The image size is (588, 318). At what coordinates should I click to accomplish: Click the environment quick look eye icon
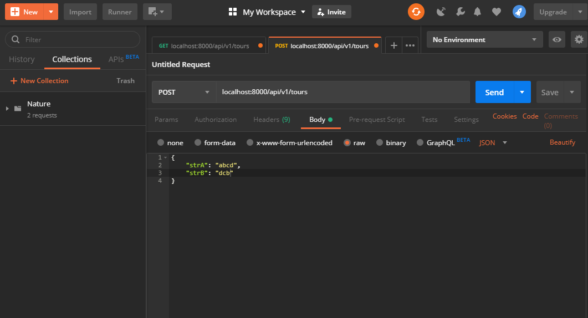pos(557,39)
